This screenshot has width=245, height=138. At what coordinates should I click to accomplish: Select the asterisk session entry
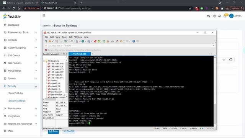point(54,80)
